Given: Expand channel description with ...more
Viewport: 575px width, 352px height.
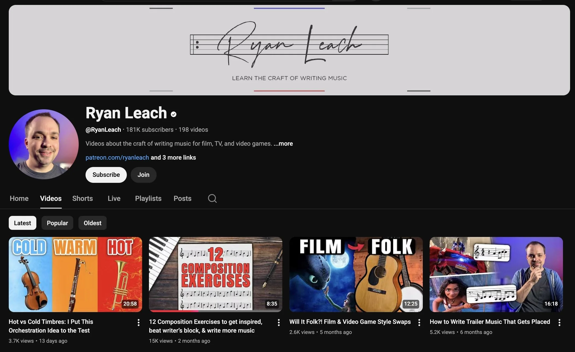Looking at the screenshot, I should coord(283,144).
